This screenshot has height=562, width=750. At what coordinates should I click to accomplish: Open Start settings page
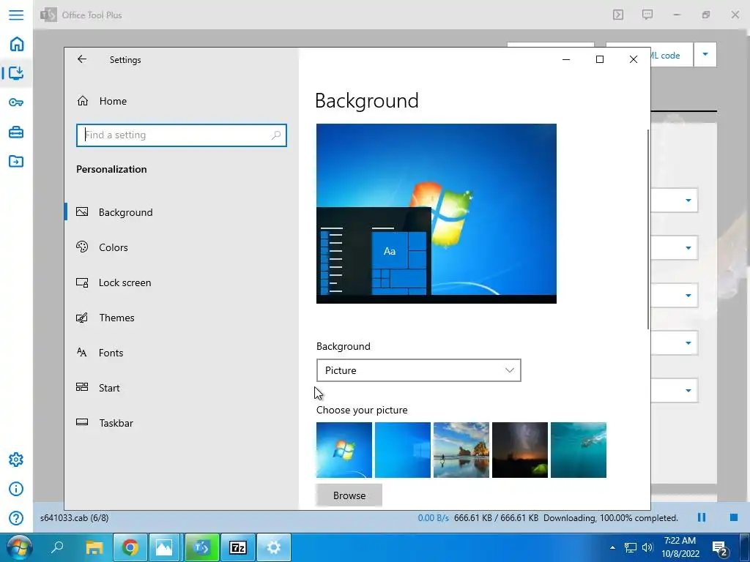[182, 388]
